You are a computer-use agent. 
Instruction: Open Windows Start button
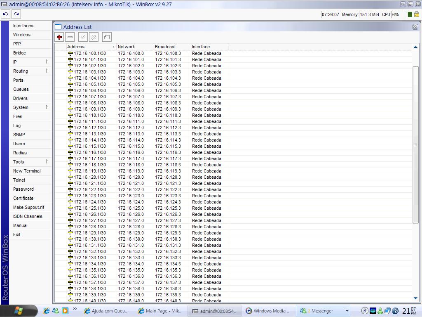[x=18, y=311]
